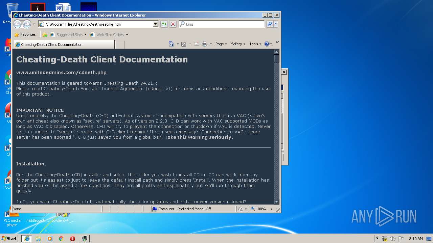Select the Cheating-Death Client Documentation tab
433x243 pixels.
point(63,45)
